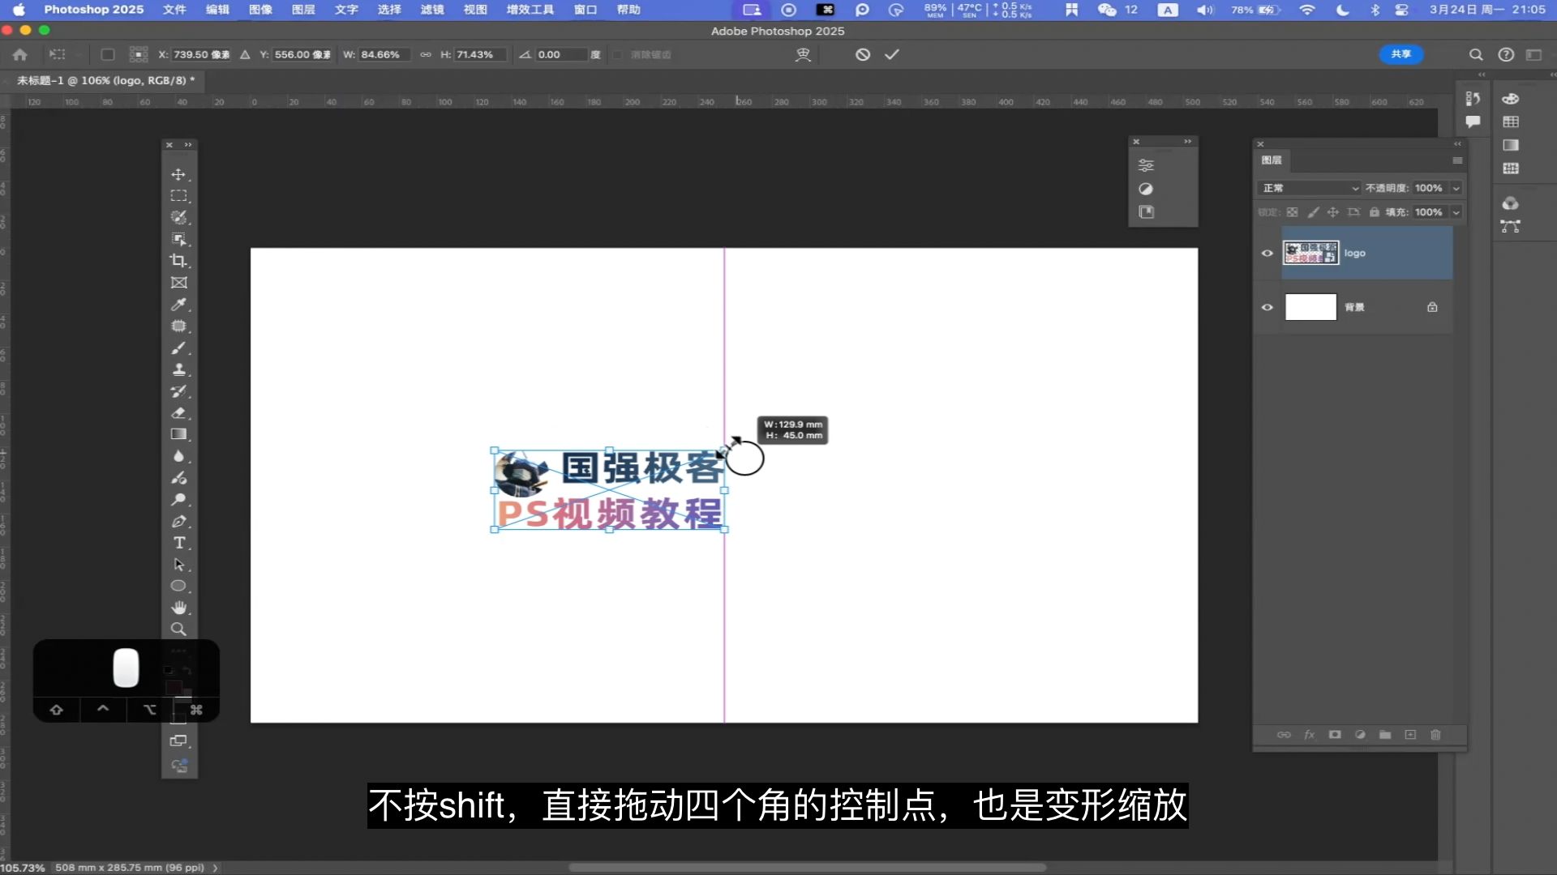Image resolution: width=1557 pixels, height=875 pixels.
Task: Hide the 背景 layer
Action: (x=1267, y=308)
